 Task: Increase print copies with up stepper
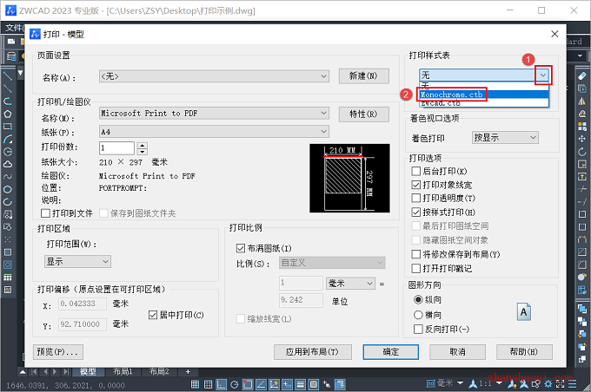coord(142,145)
